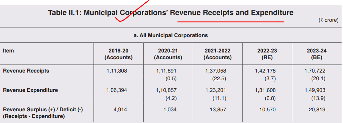This screenshot has height=123, width=343.
Task: Click the (22.5) growth percentage
Action: (x=219, y=79)
